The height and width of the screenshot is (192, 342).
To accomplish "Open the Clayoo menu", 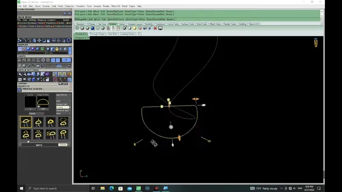I will click(132, 6).
